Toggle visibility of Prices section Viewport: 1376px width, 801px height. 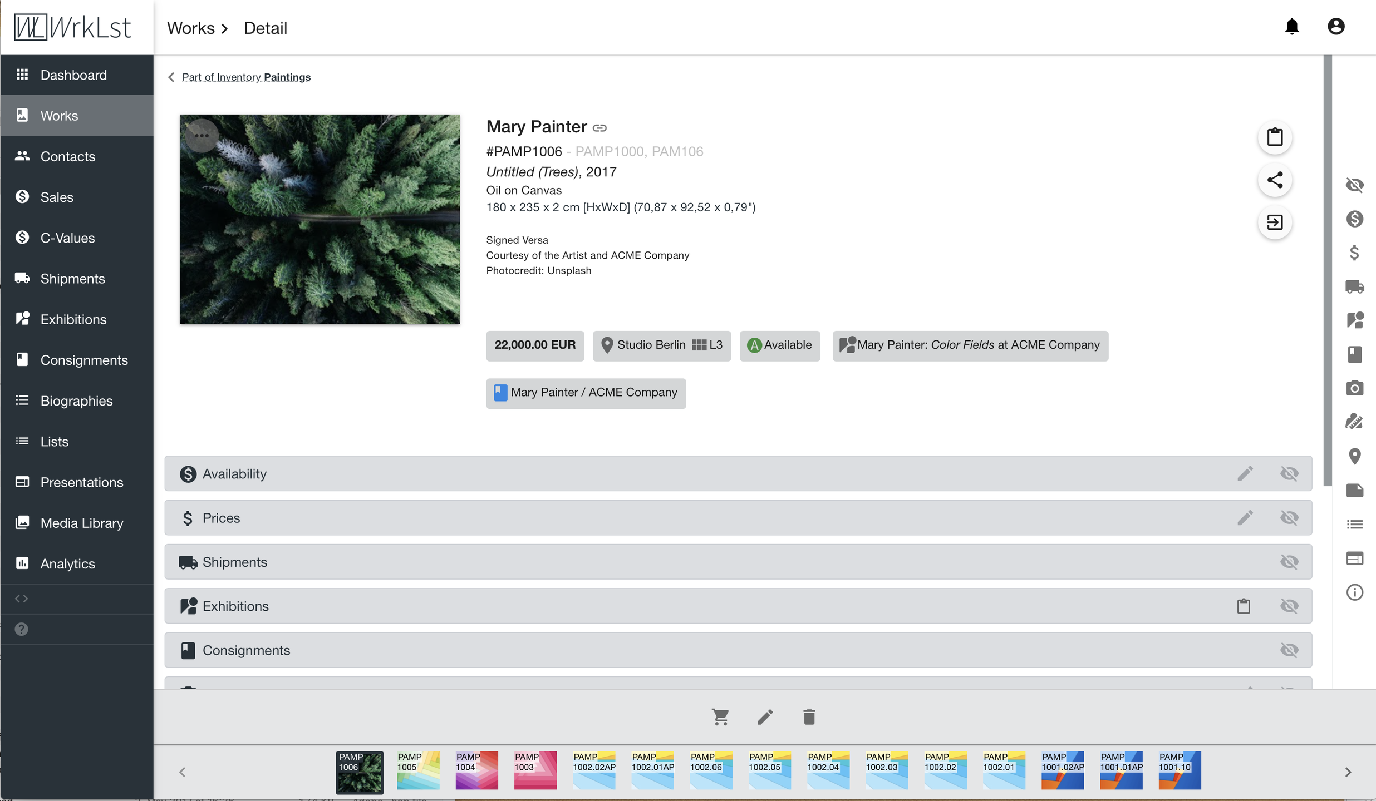1289,518
